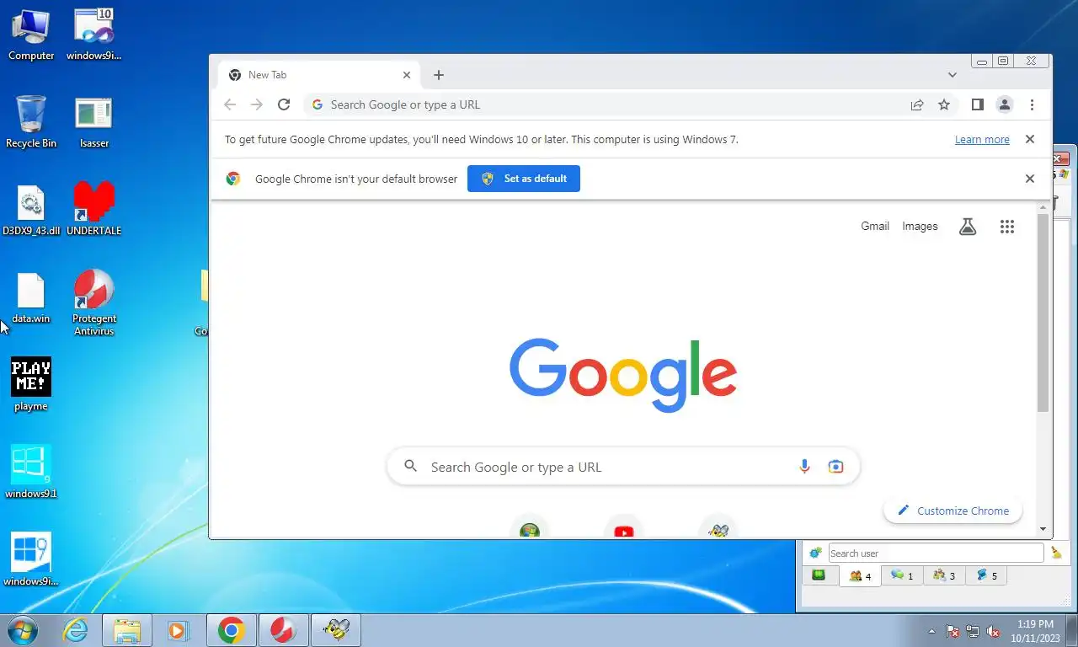Search by image camera icon
The image size is (1078, 647).
(x=835, y=467)
